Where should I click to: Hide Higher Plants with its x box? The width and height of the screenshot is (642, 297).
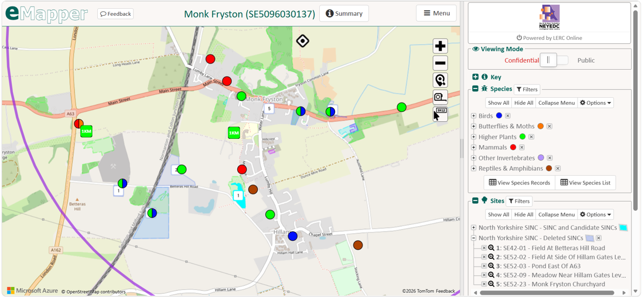[531, 137]
